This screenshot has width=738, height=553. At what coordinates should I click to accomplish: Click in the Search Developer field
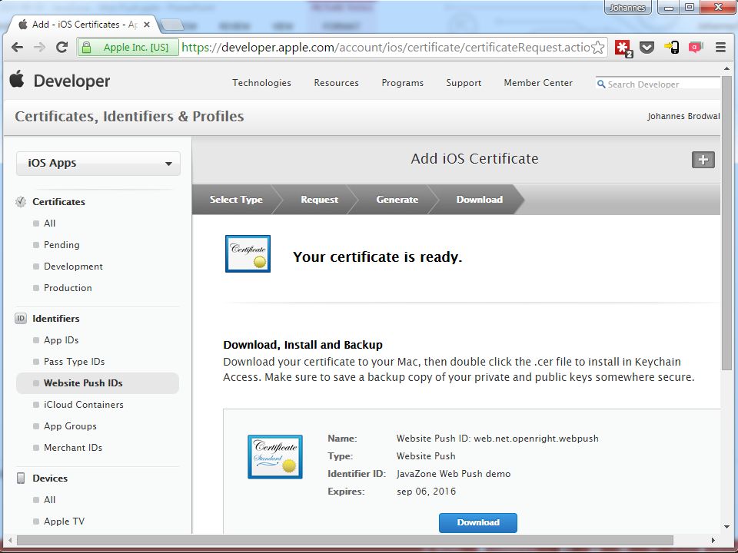coord(658,84)
